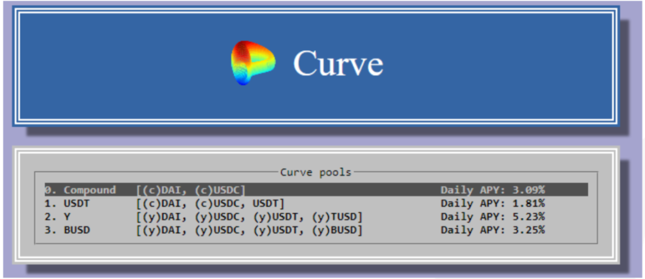Image resolution: width=645 pixels, height=279 pixels.
Task: Select the 3. BUSD pool row
Action: (x=317, y=230)
